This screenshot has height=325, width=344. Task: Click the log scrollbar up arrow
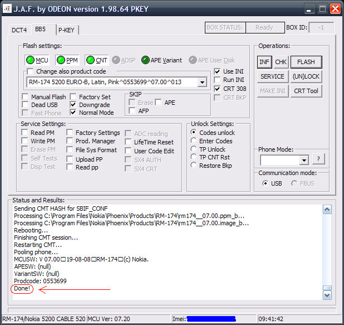click(327, 210)
